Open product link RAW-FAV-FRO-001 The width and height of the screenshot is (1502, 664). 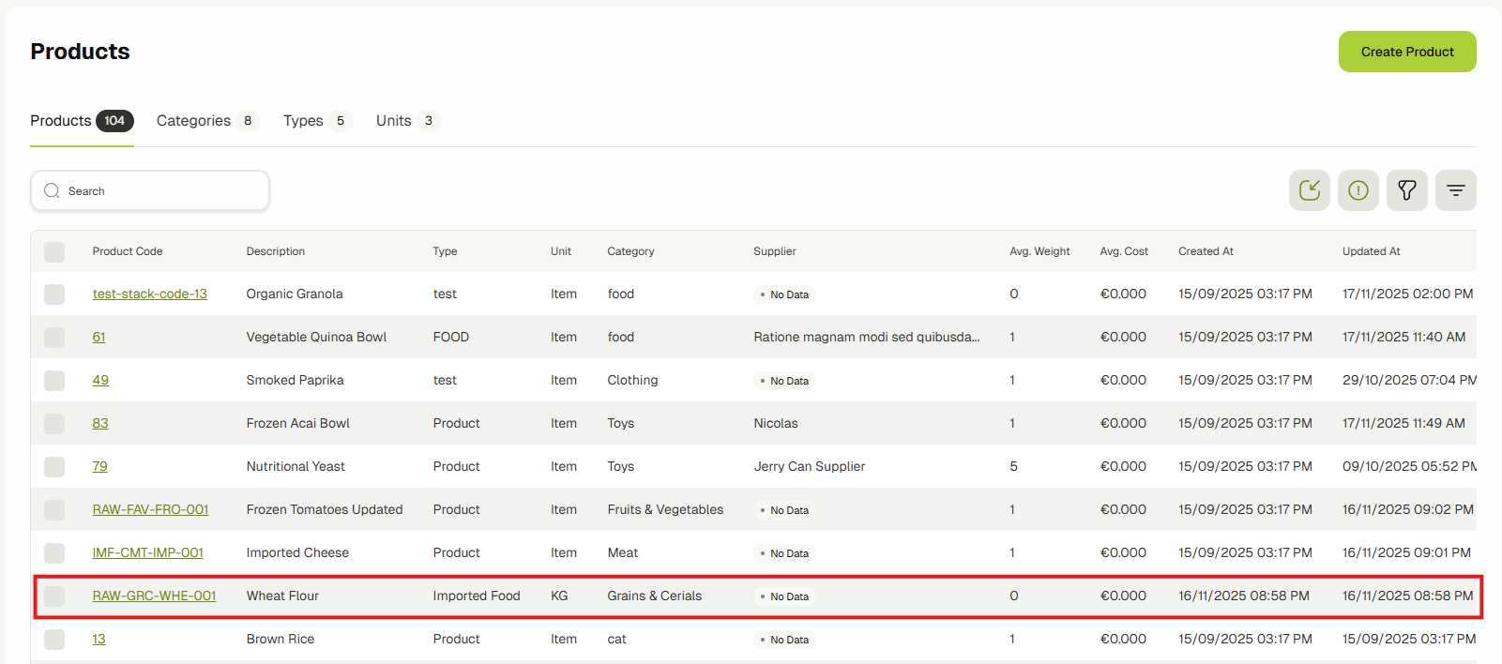(150, 509)
